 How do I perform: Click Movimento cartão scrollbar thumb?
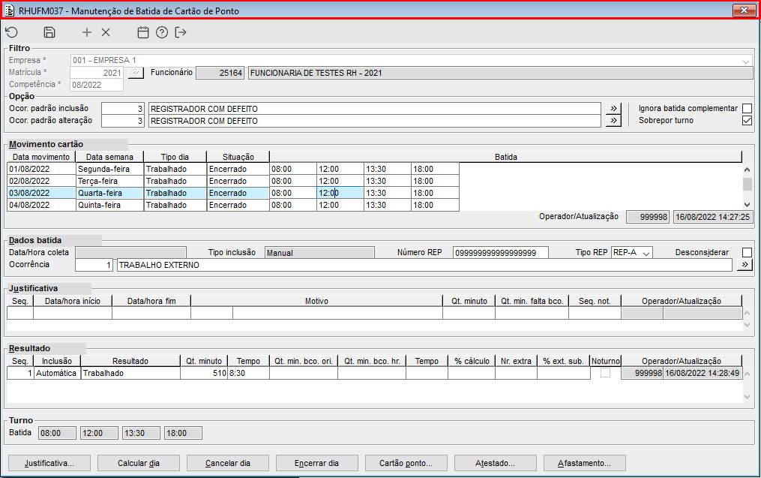(x=748, y=184)
